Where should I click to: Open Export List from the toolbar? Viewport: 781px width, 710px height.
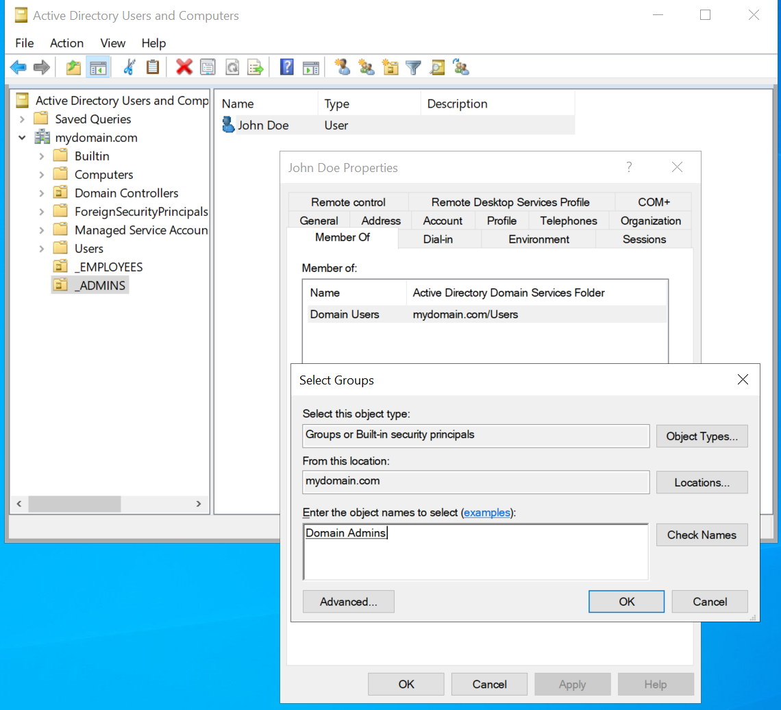(256, 66)
